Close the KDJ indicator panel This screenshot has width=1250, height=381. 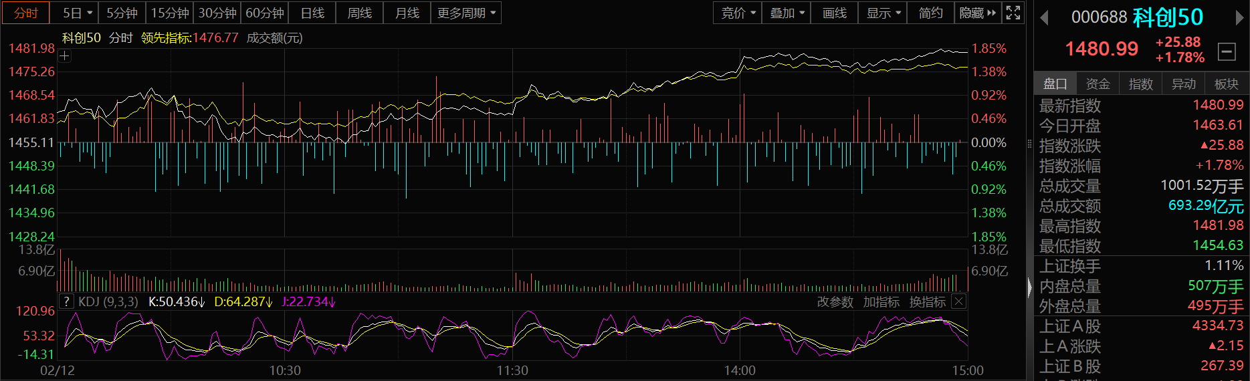(958, 301)
